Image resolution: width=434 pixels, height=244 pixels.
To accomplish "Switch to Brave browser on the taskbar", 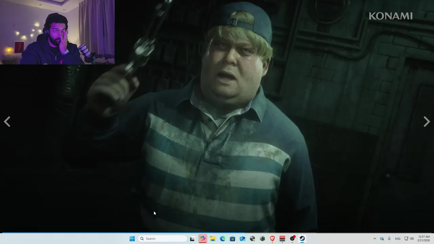I will [272, 239].
